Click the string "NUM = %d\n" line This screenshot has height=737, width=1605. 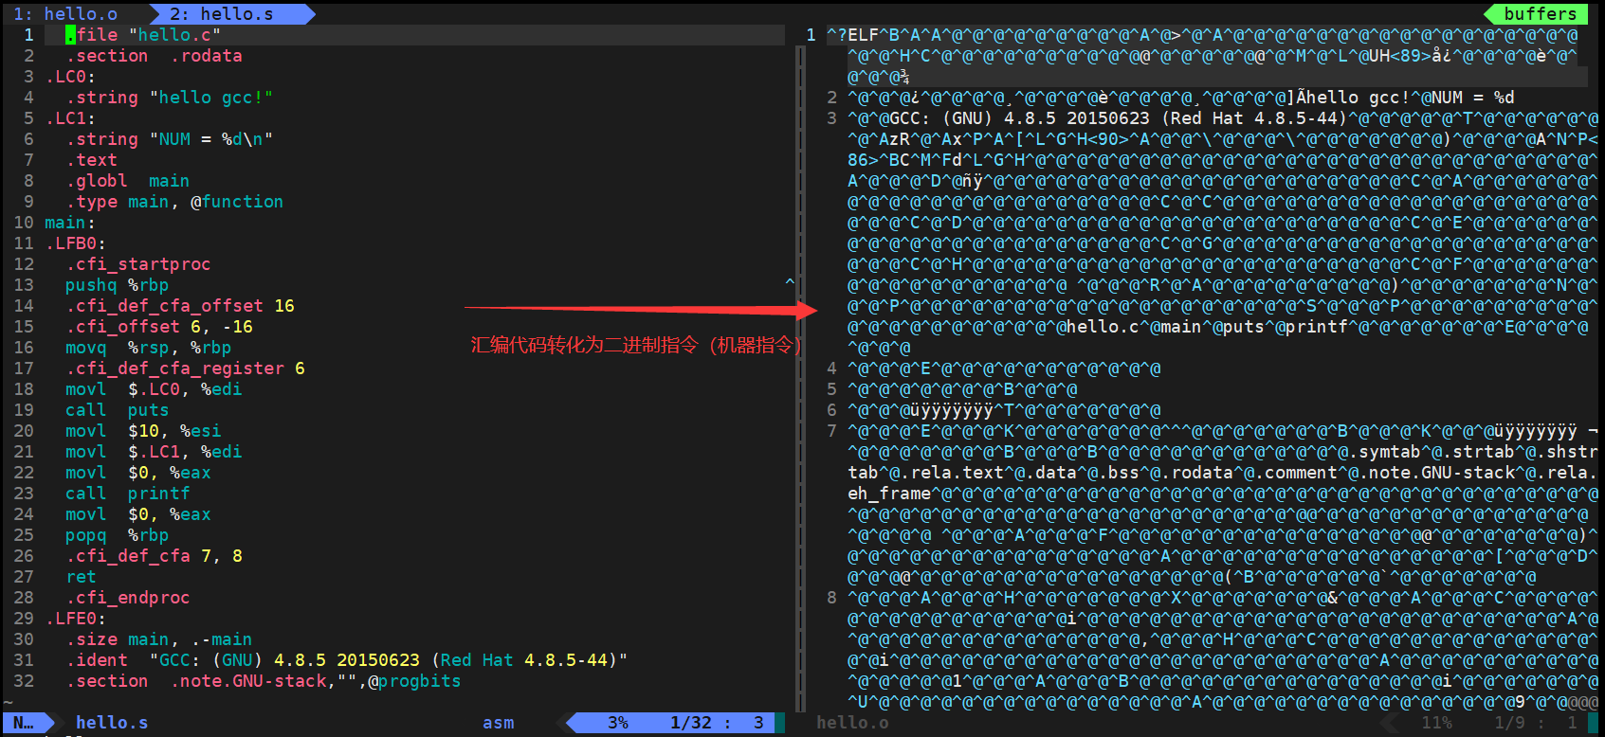(170, 139)
